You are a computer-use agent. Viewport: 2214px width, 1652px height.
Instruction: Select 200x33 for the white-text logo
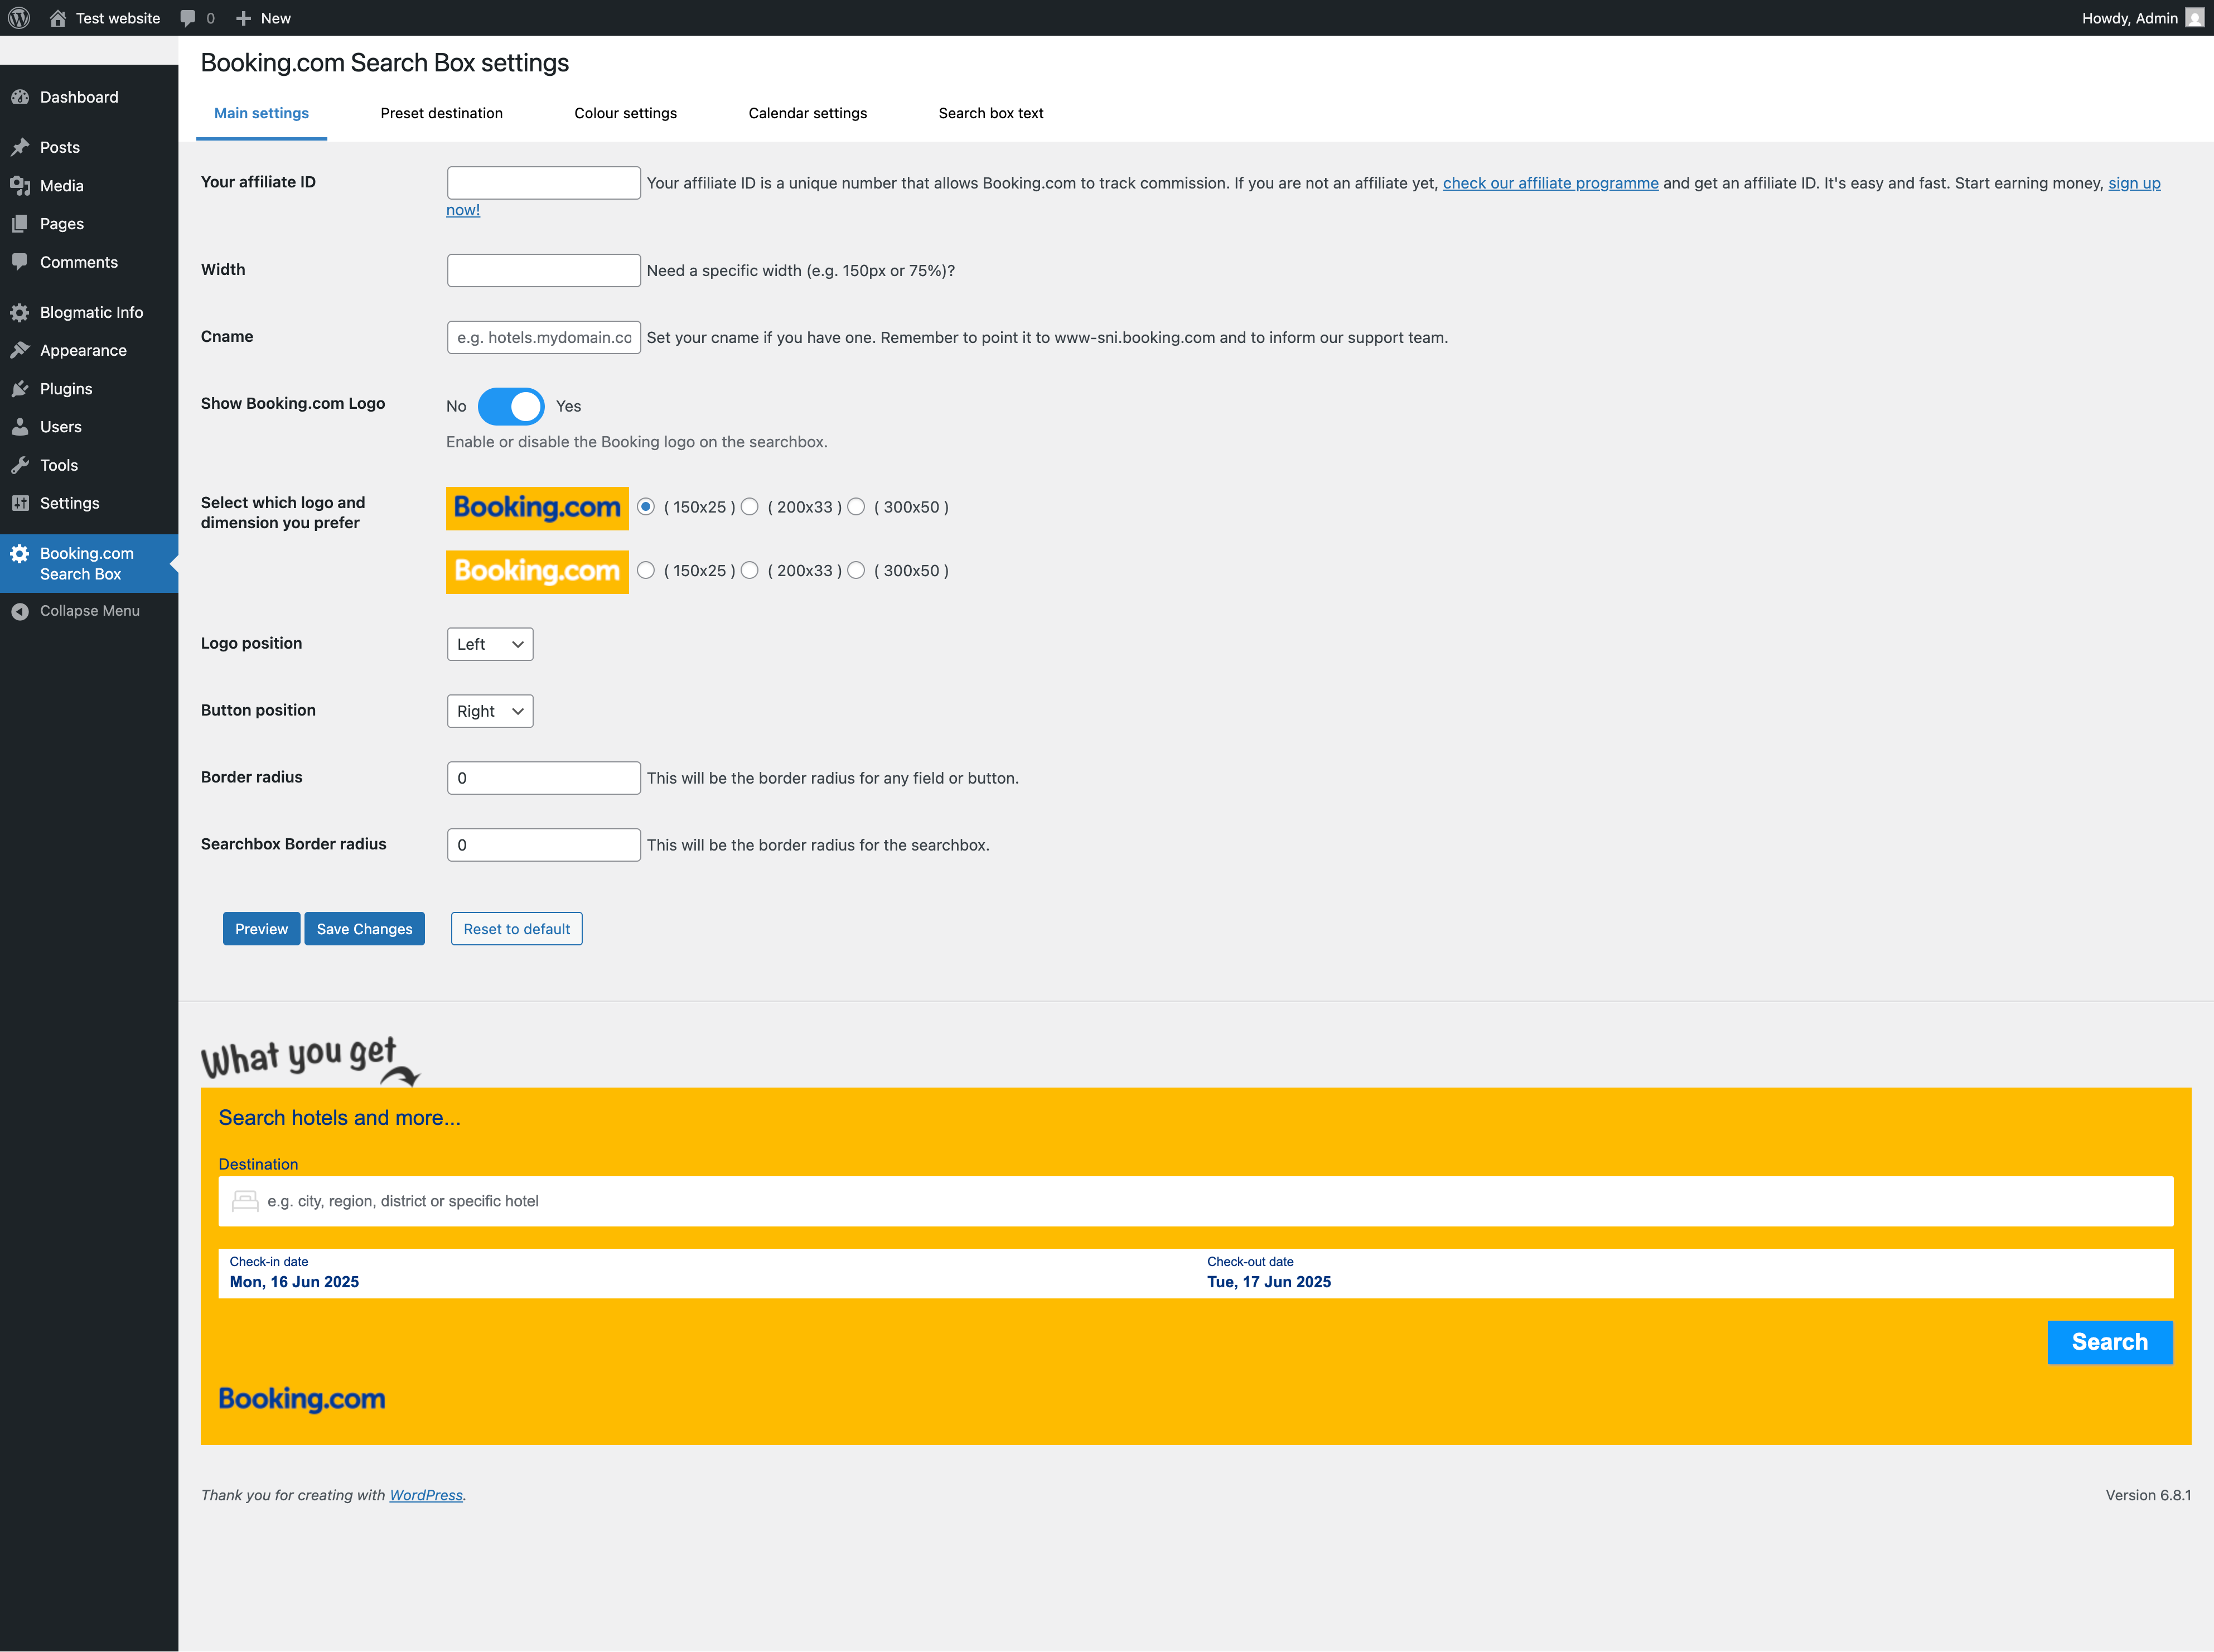(750, 570)
